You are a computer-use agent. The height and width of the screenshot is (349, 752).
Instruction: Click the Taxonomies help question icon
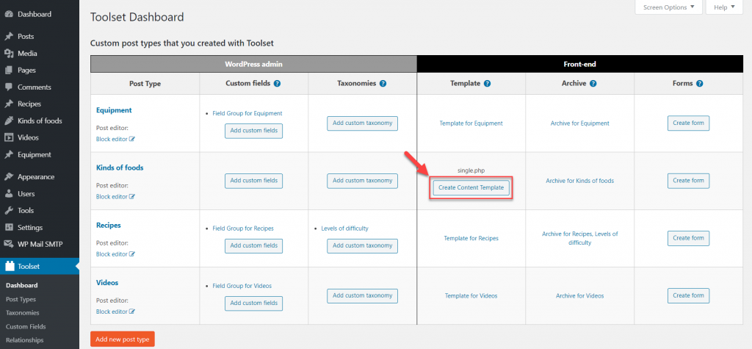coord(383,84)
